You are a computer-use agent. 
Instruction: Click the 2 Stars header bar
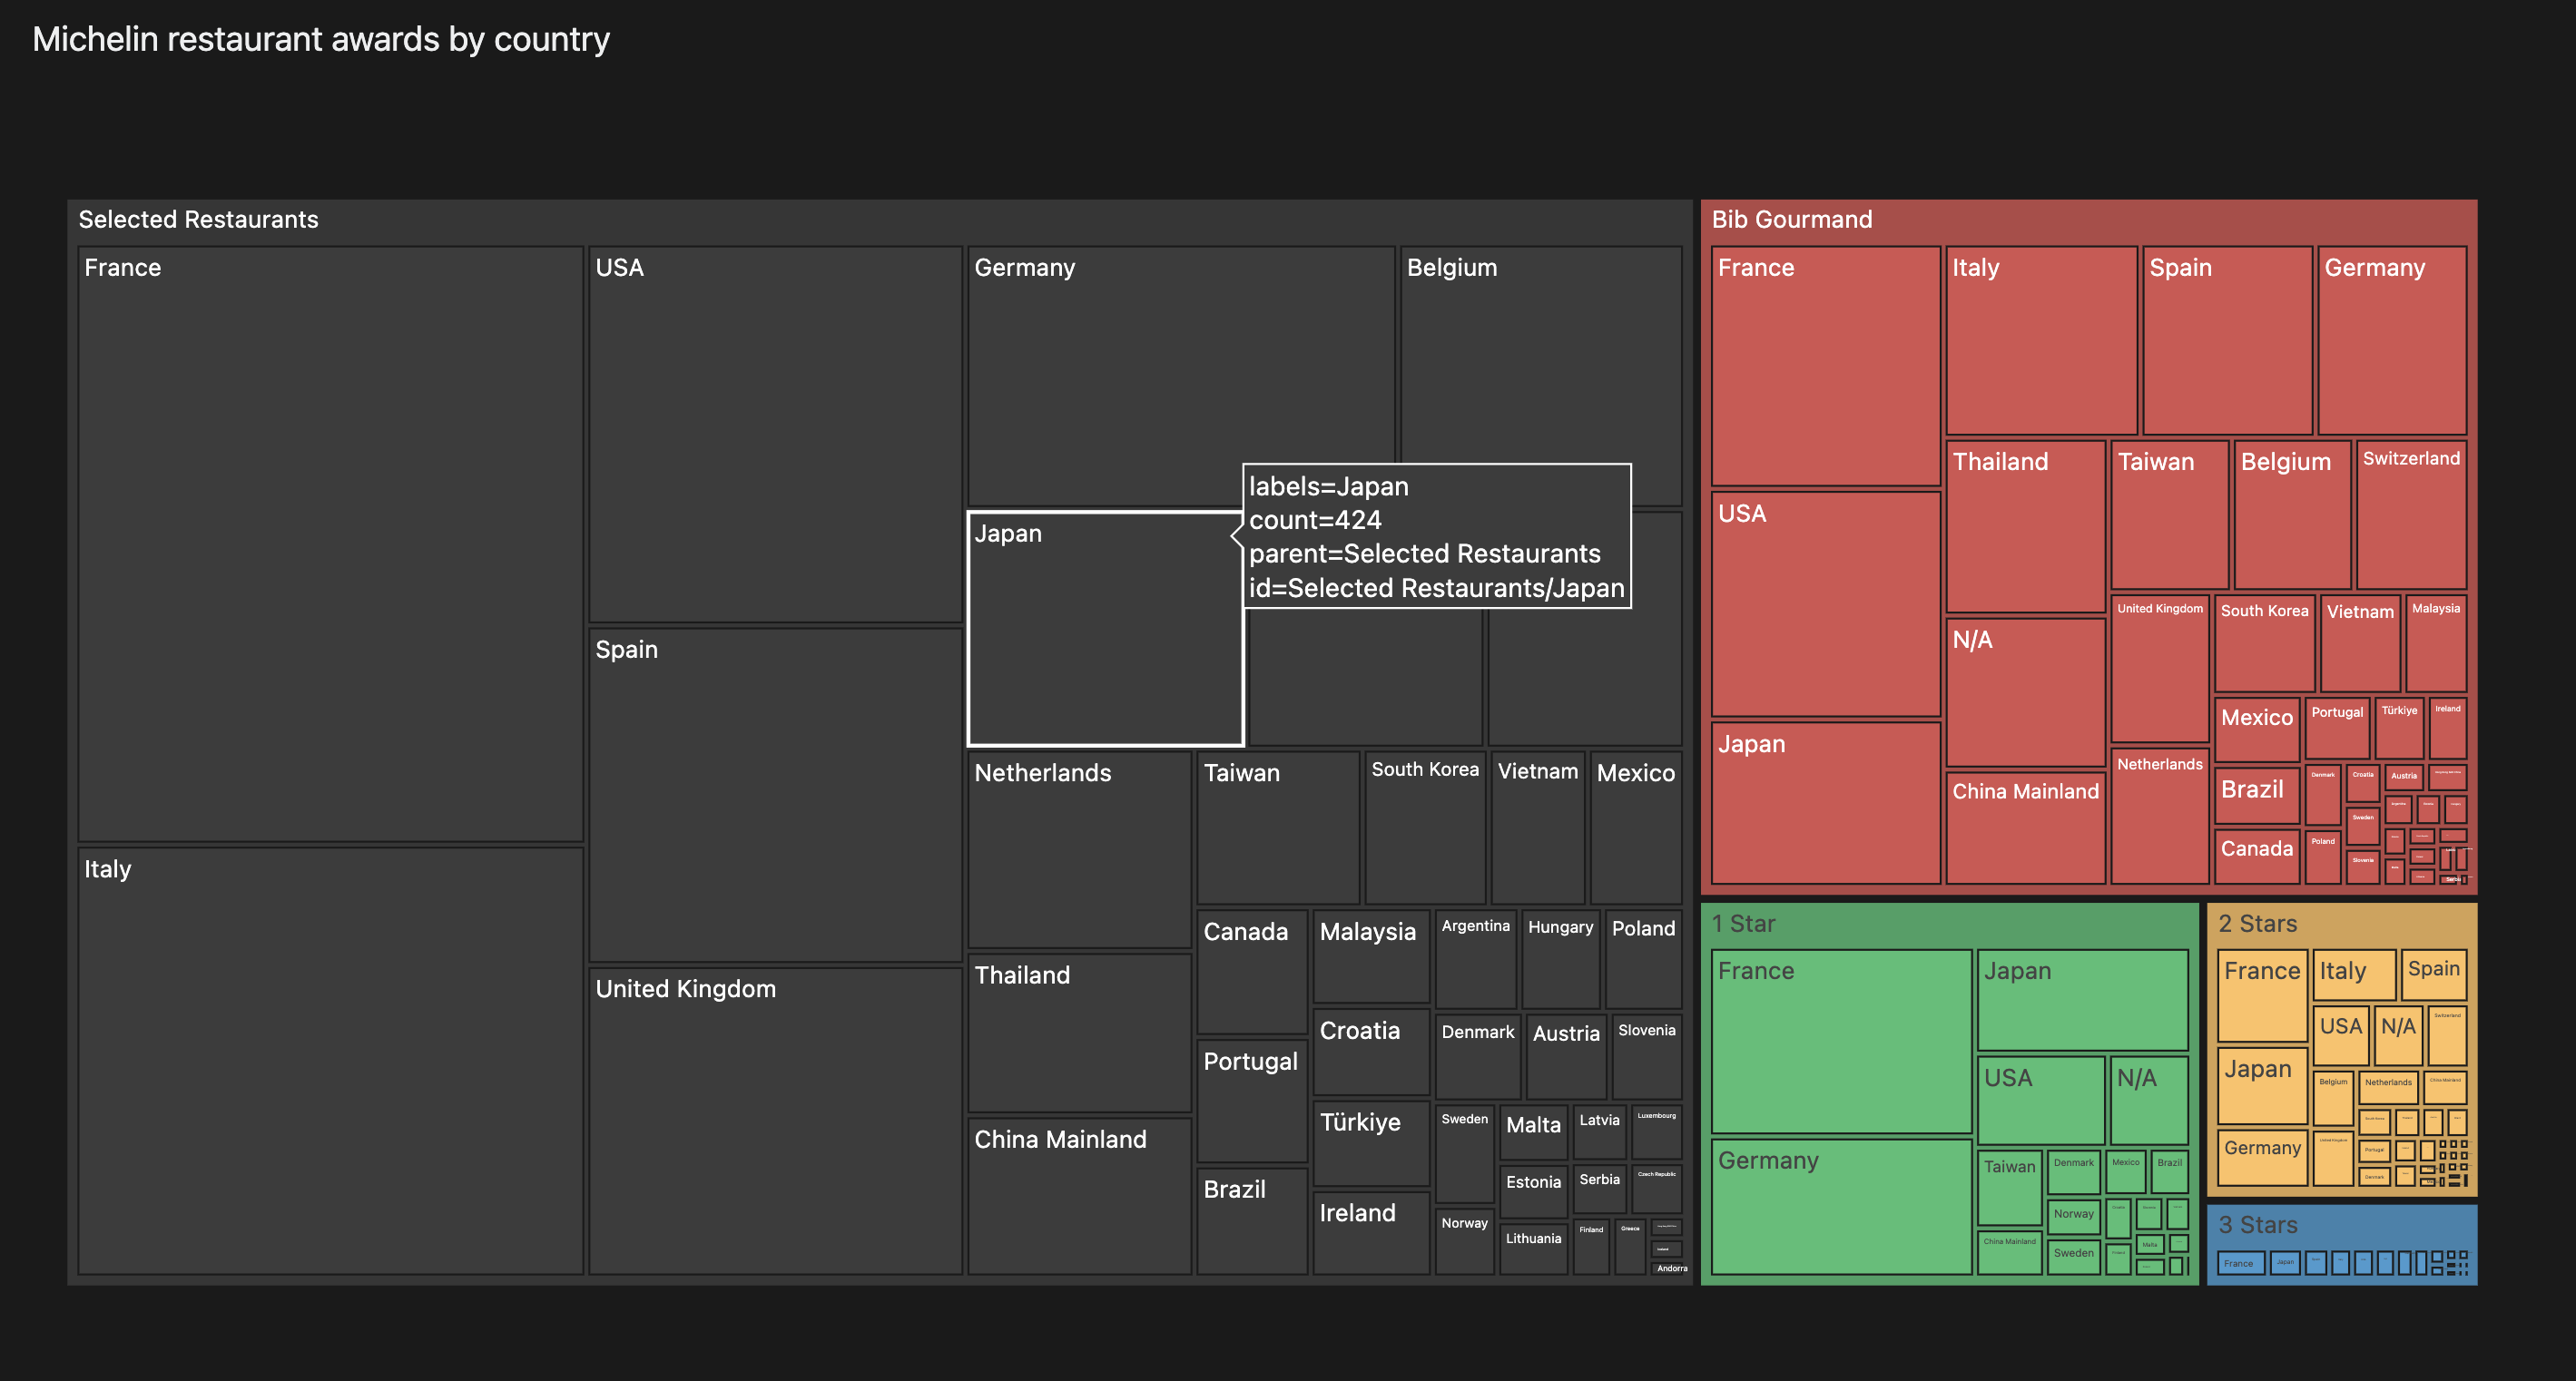[2342, 924]
